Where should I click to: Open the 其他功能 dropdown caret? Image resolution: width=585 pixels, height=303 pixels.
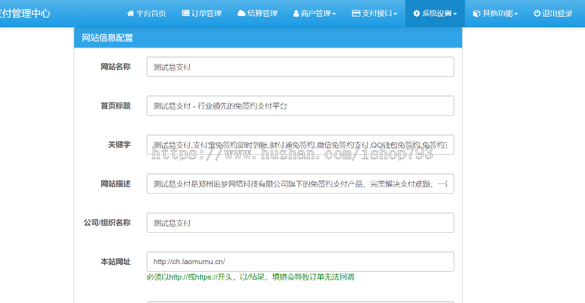click(x=516, y=14)
